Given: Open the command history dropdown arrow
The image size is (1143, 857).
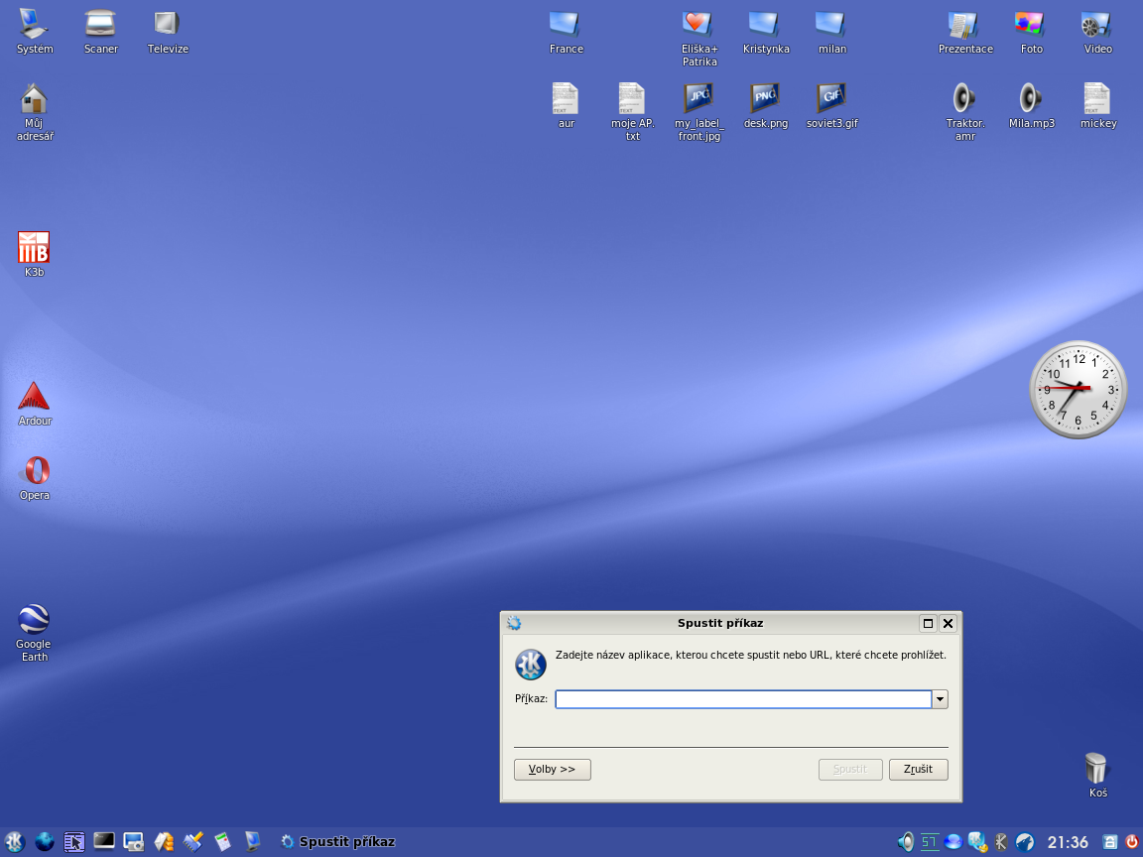Looking at the screenshot, I should point(940,699).
